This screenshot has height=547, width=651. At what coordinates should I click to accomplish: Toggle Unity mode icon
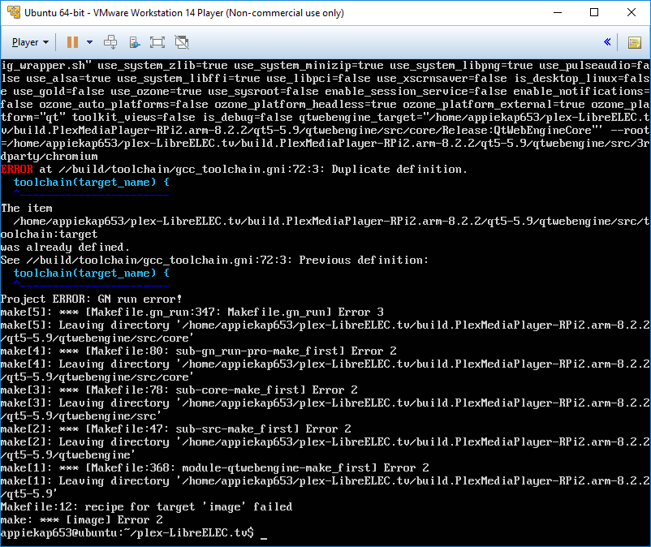coord(182,42)
